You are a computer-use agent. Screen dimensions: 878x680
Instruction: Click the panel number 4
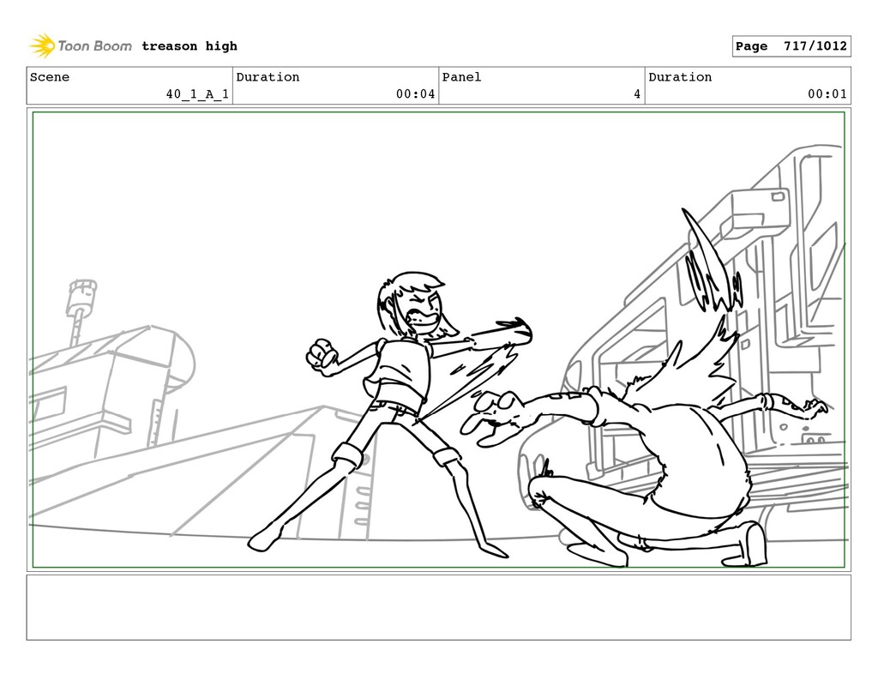(x=637, y=94)
